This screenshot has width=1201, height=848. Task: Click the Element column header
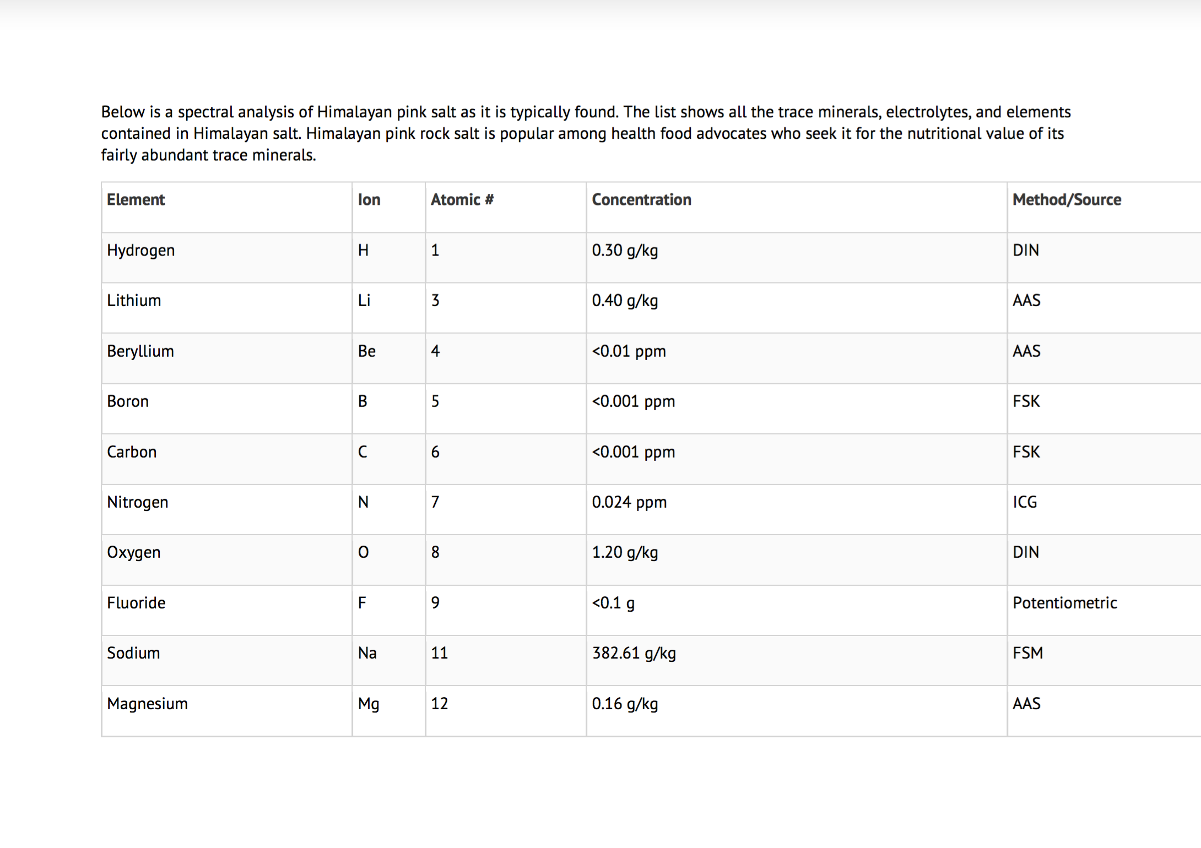pos(136,200)
